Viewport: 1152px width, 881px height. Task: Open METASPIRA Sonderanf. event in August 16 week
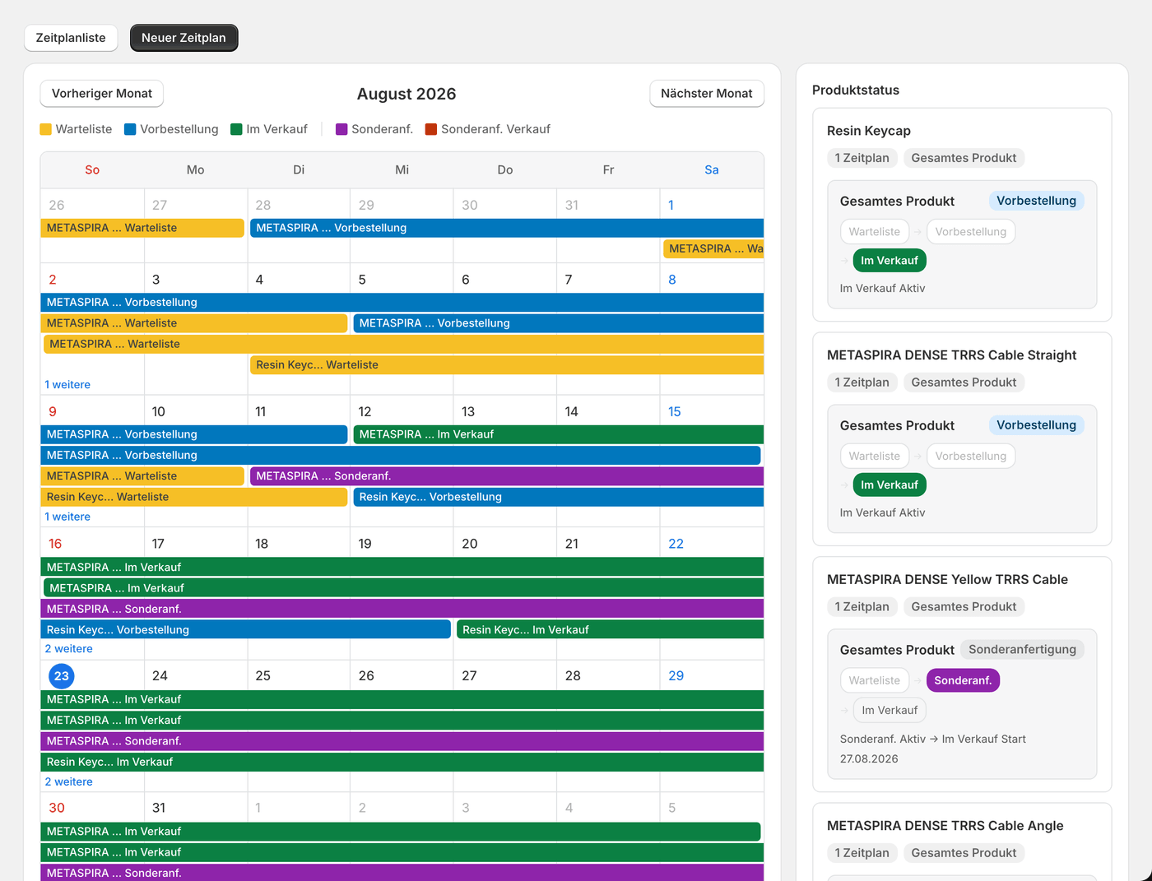(x=402, y=609)
